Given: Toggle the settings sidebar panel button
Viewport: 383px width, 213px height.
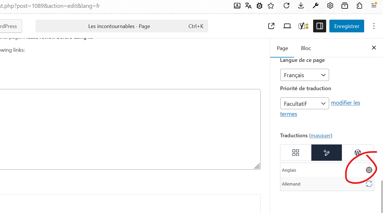Looking at the screenshot, I should (x=320, y=26).
